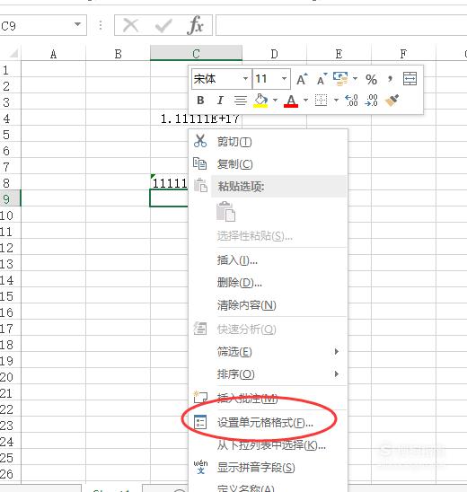
Task: Click the Insert Function fx button
Action: [x=196, y=25]
